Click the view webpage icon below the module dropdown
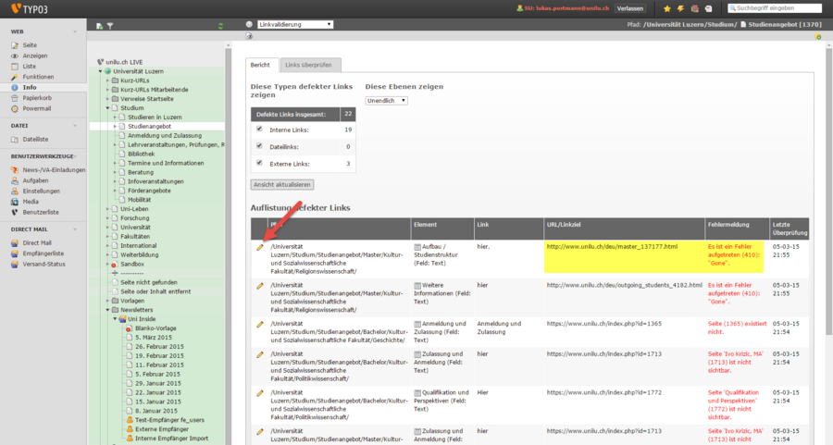 249,36
